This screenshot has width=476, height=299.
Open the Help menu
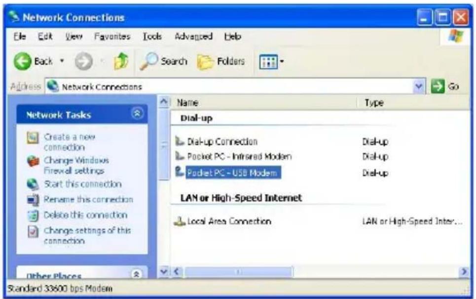click(233, 37)
